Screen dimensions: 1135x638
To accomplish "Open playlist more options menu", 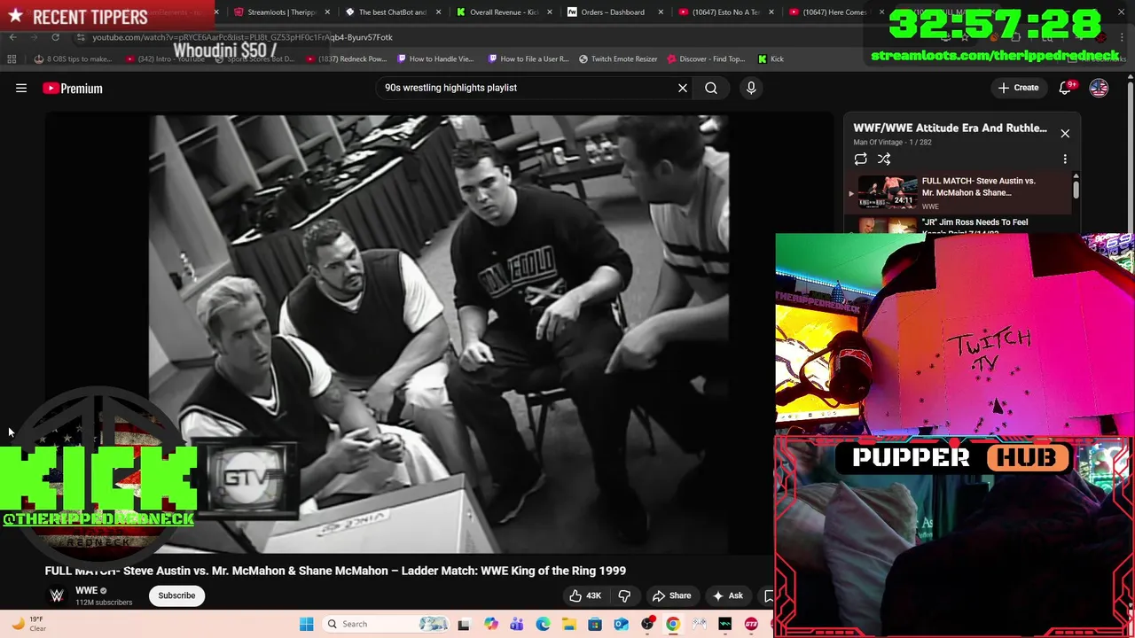I will pyautogui.click(x=1065, y=159).
